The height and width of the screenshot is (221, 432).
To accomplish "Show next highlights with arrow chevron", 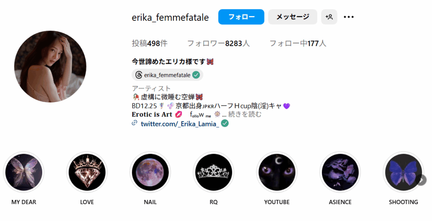I will [x=421, y=180].
